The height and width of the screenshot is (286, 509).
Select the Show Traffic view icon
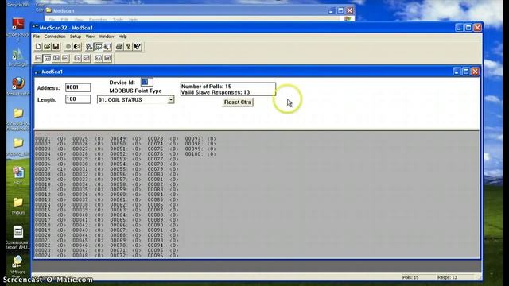click(x=107, y=47)
